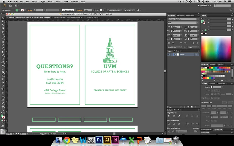Open the Effect menu
Viewport: 234px width, 146px height.
[58, 2]
